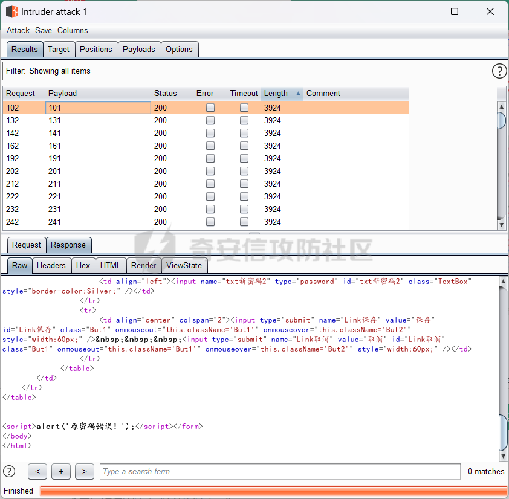Click the results table scrollbar thumb
The image size is (509, 499).
pyautogui.click(x=501, y=120)
